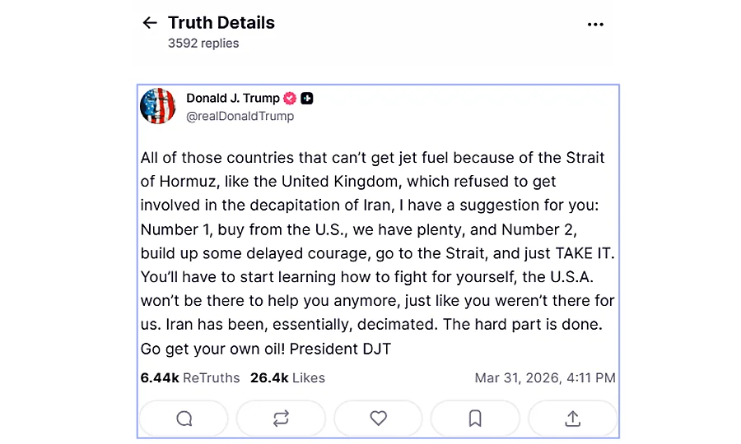The width and height of the screenshot is (741, 444).
Task: Open the three-dot more options menu
Action: click(595, 25)
